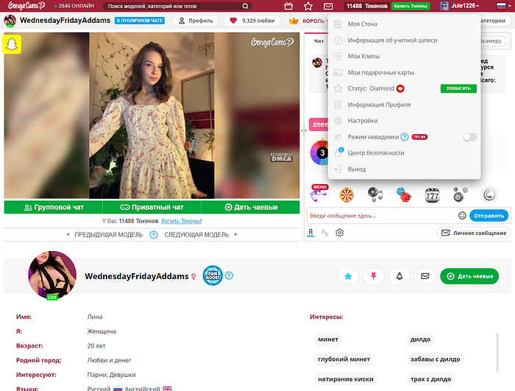
Task: Open the emoji smiley picker
Action: [462, 216]
